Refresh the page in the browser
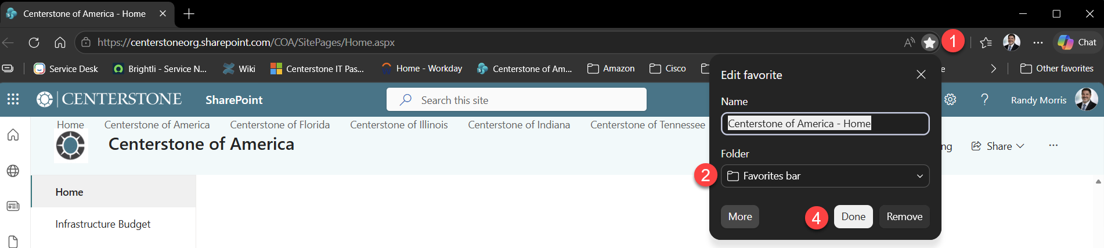1104x248 pixels. (x=34, y=42)
